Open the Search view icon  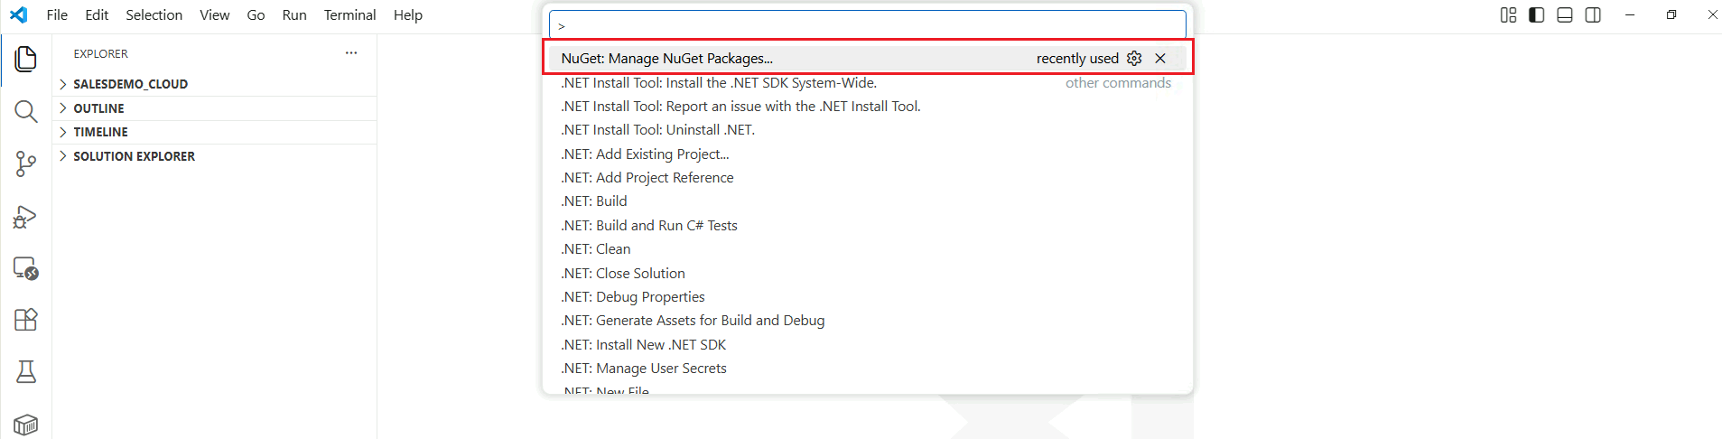coord(26,112)
